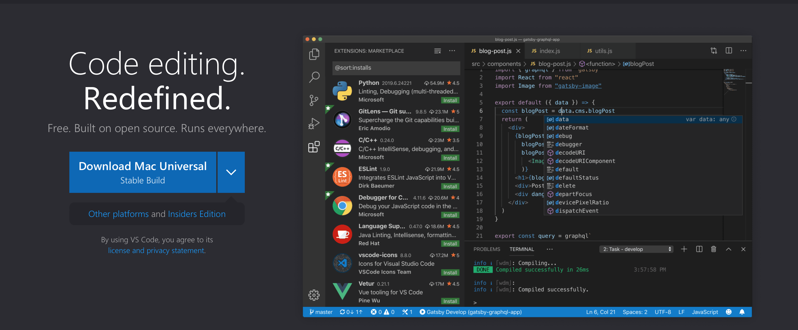Open a new terminal with the plus icon
This screenshot has height=330, width=798.
tap(684, 249)
